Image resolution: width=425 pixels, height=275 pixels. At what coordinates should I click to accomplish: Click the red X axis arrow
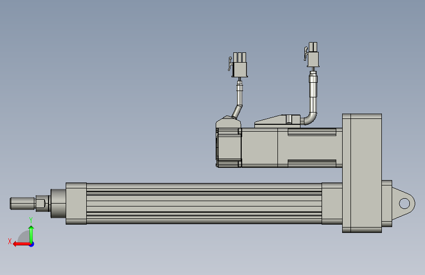click(x=22, y=244)
